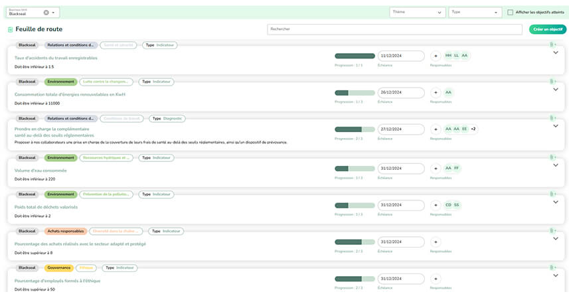Expand the Taux d'accidents du travail objective

(x=556, y=53)
